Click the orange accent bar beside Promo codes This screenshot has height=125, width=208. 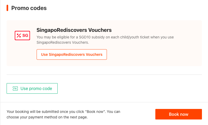tap(7, 8)
